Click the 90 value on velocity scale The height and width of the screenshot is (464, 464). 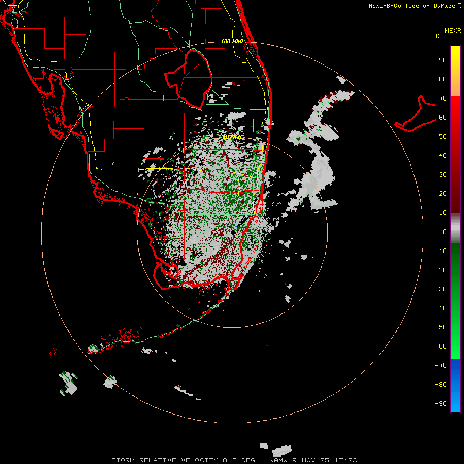(x=443, y=60)
